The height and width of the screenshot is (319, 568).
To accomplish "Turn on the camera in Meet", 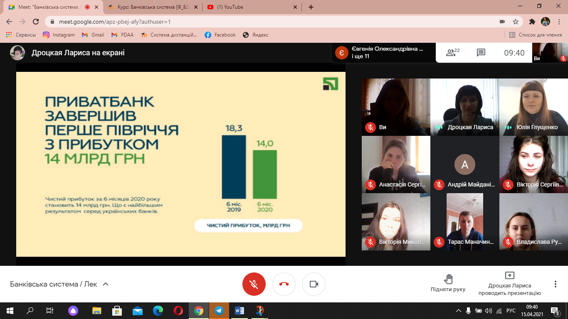I will pyautogui.click(x=314, y=284).
